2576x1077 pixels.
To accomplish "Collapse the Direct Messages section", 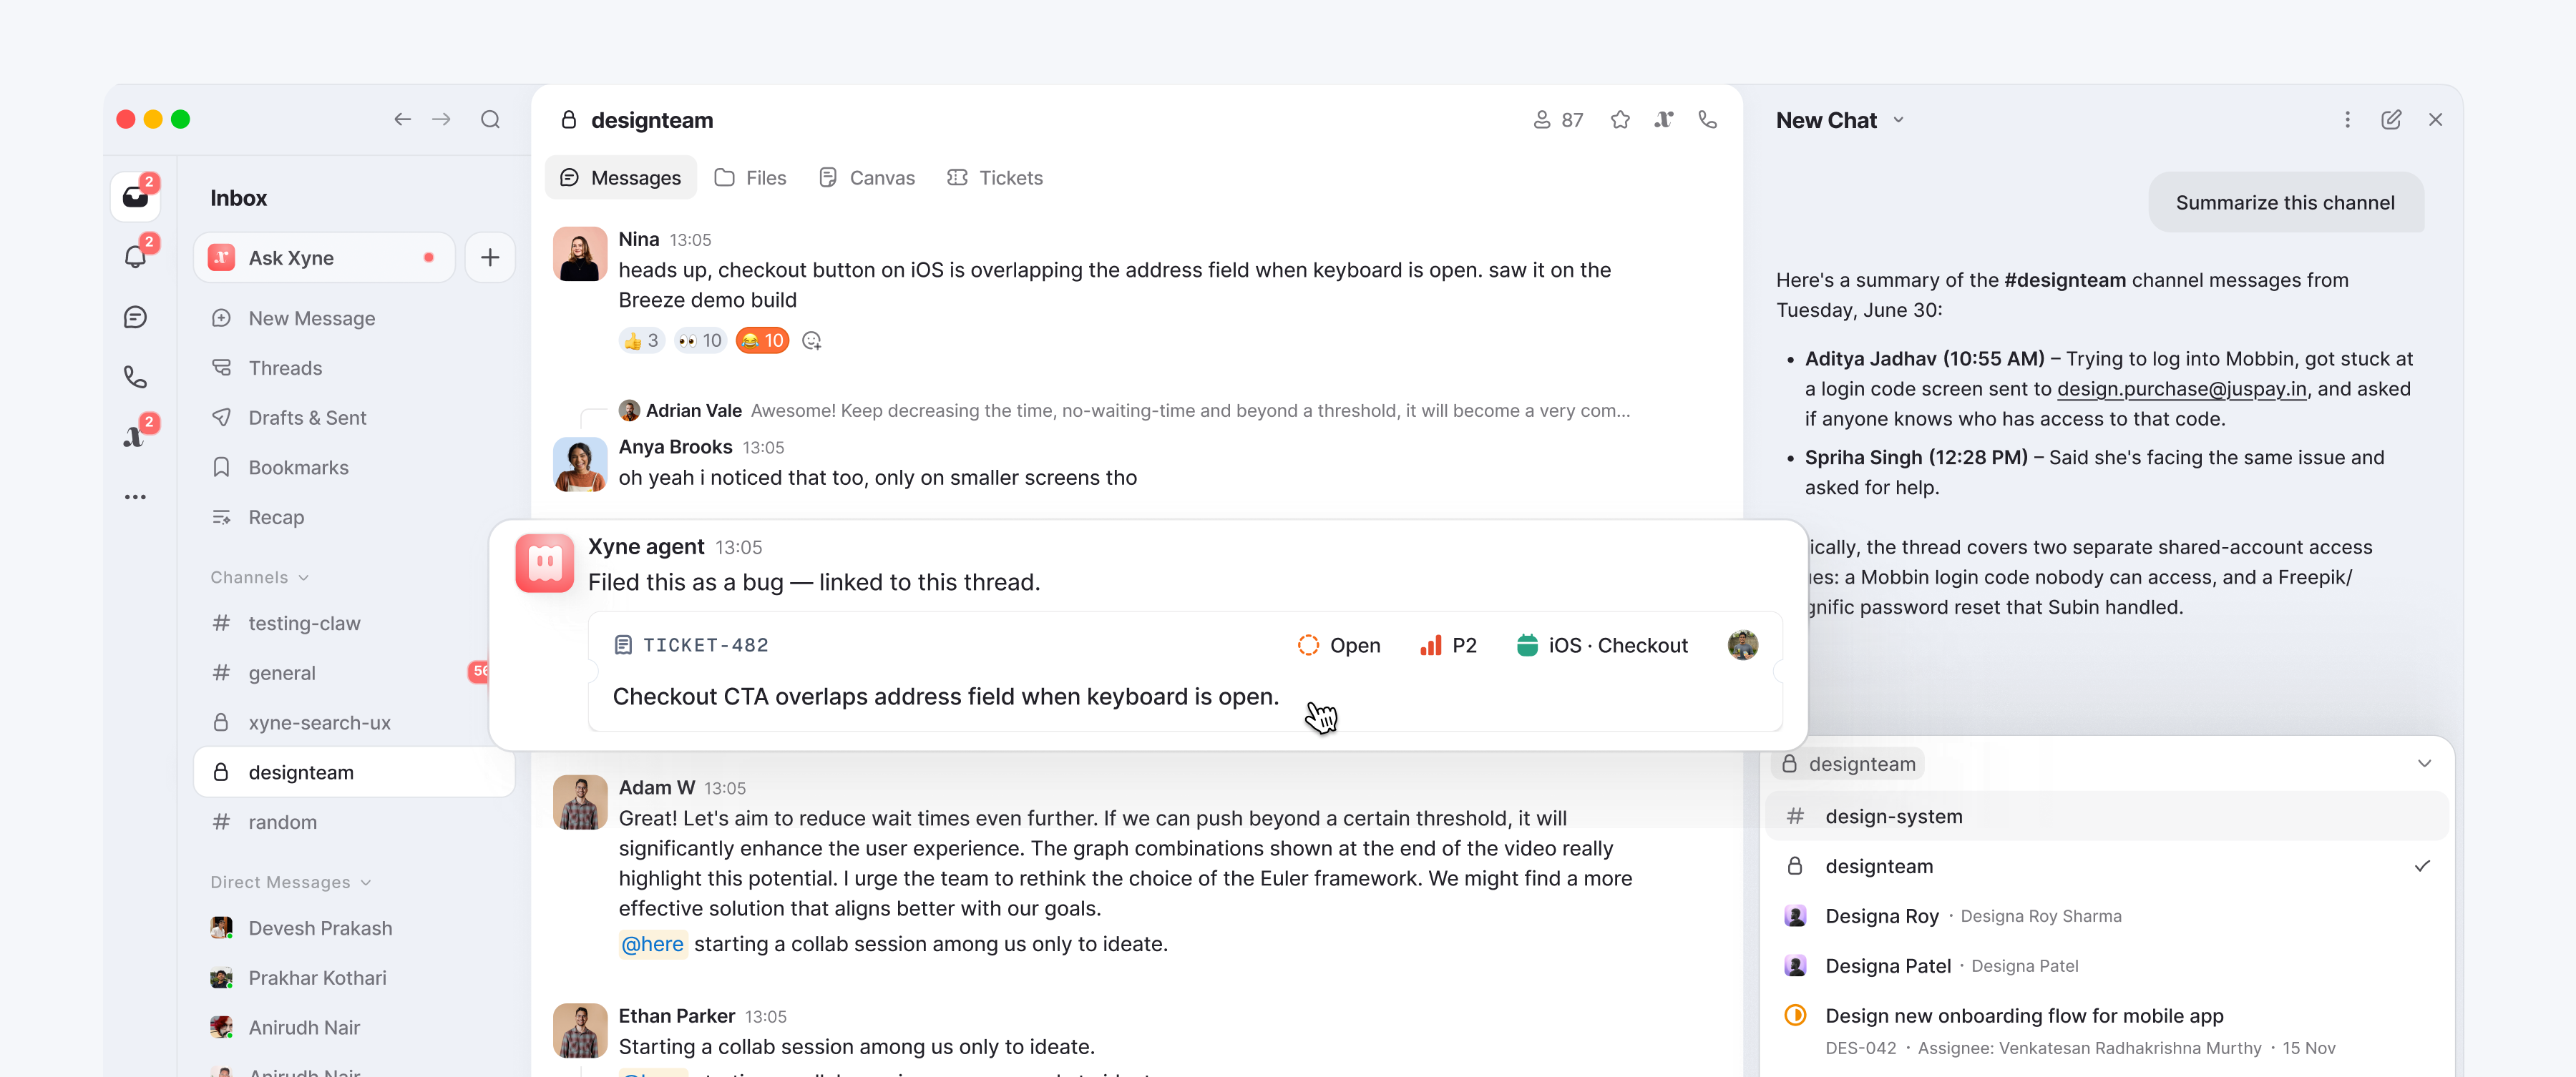I will (x=291, y=882).
